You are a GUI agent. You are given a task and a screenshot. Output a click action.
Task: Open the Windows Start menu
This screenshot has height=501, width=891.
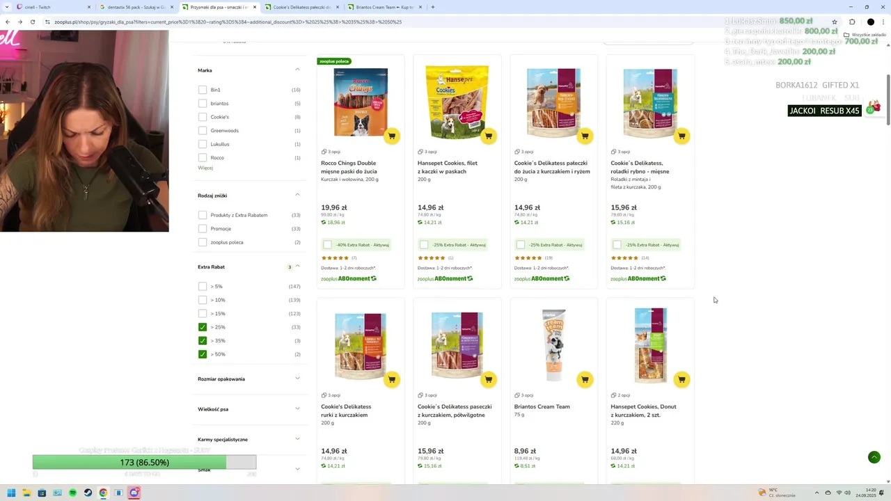coord(11,493)
